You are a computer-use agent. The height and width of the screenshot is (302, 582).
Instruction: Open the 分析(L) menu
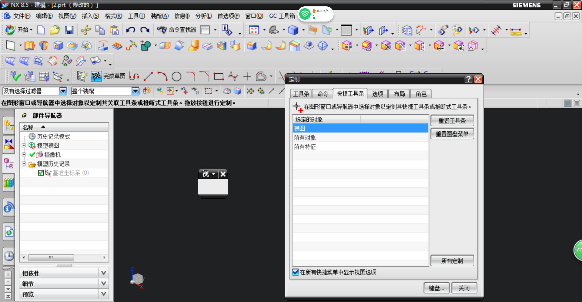[x=204, y=16]
